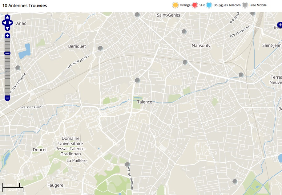Click the antenna marker south of Nansouty

coord(185,62)
